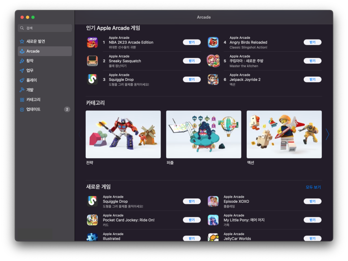Select the Arcade sidebar item
This screenshot has width=348, height=261.
(x=45, y=51)
